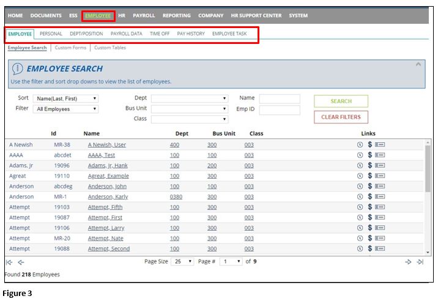Click clock icon in AAAA, Test row

click(360, 155)
